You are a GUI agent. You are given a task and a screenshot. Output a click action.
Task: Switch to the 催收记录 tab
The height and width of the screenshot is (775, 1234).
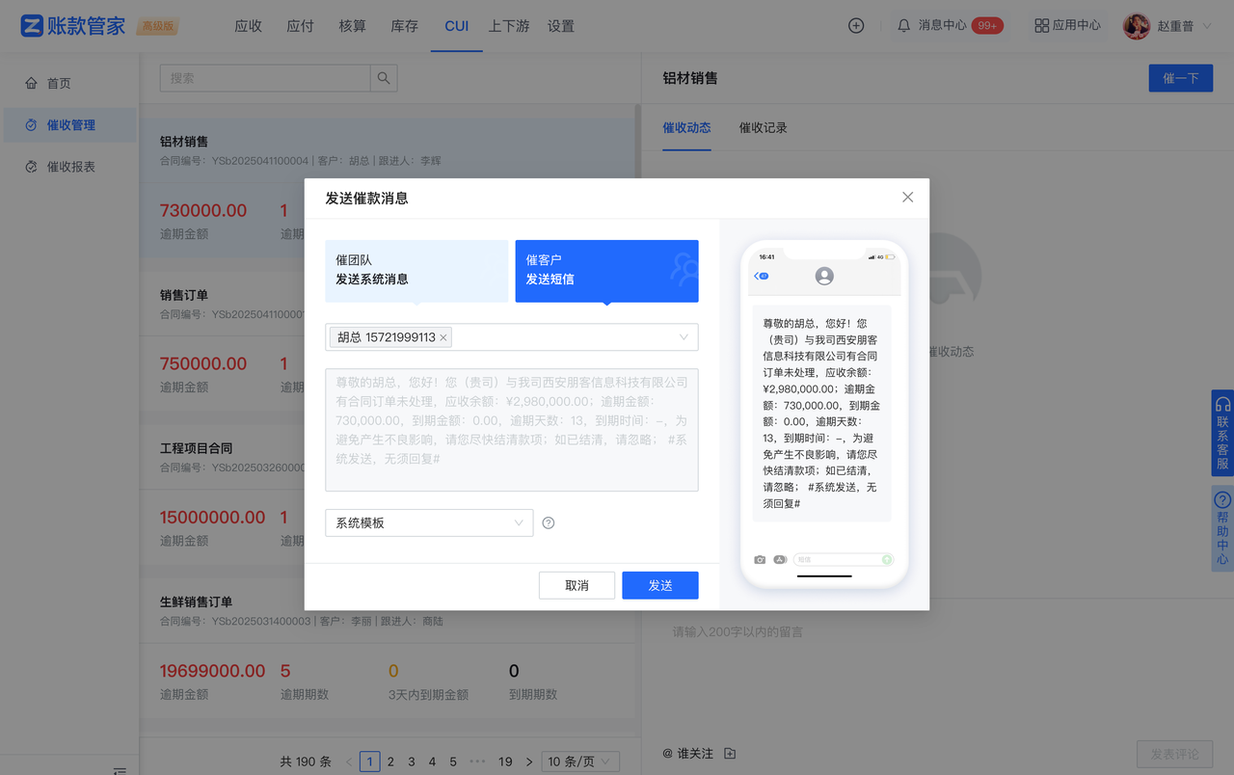coord(763,128)
